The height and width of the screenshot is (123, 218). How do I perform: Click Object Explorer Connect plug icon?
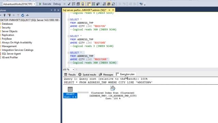pos(4,15)
